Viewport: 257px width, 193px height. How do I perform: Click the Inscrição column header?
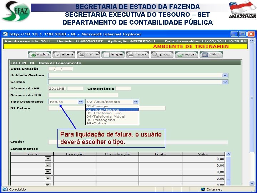75,154
